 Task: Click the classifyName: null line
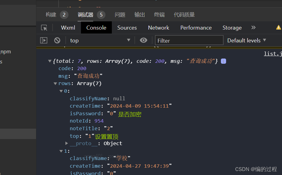pos(97,98)
